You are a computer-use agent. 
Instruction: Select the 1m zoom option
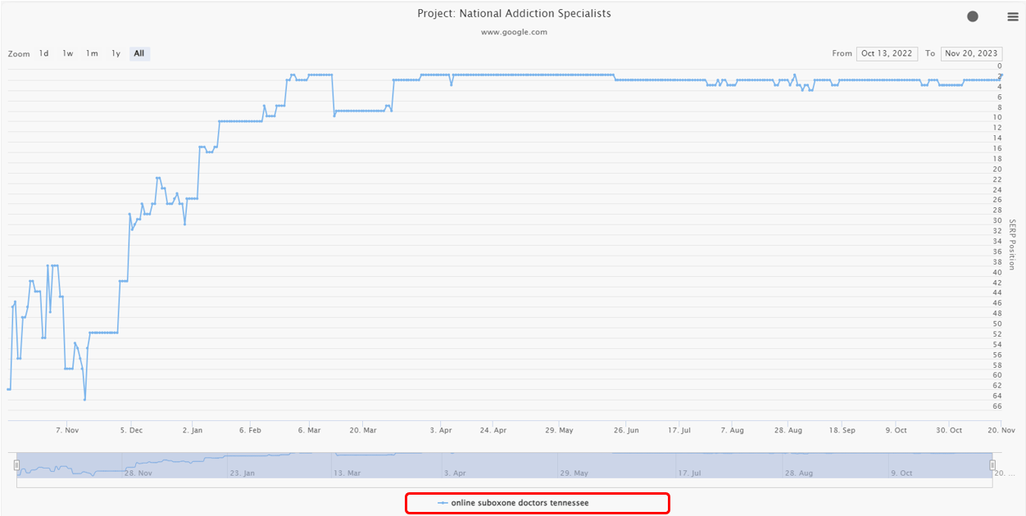[92, 54]
